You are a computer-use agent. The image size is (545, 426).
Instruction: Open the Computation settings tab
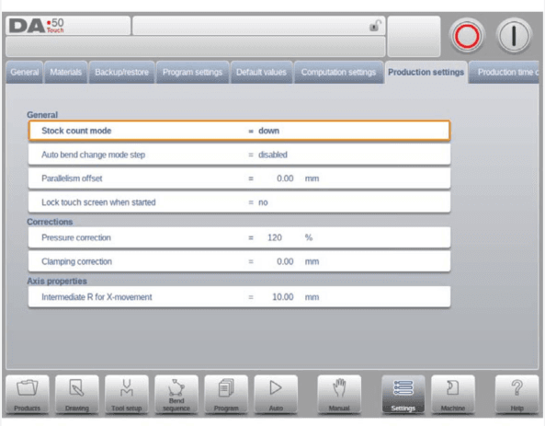(x=338, y=72)
